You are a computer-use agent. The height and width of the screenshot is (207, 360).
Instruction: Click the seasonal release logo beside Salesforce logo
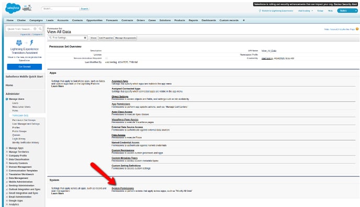[27, 8]
